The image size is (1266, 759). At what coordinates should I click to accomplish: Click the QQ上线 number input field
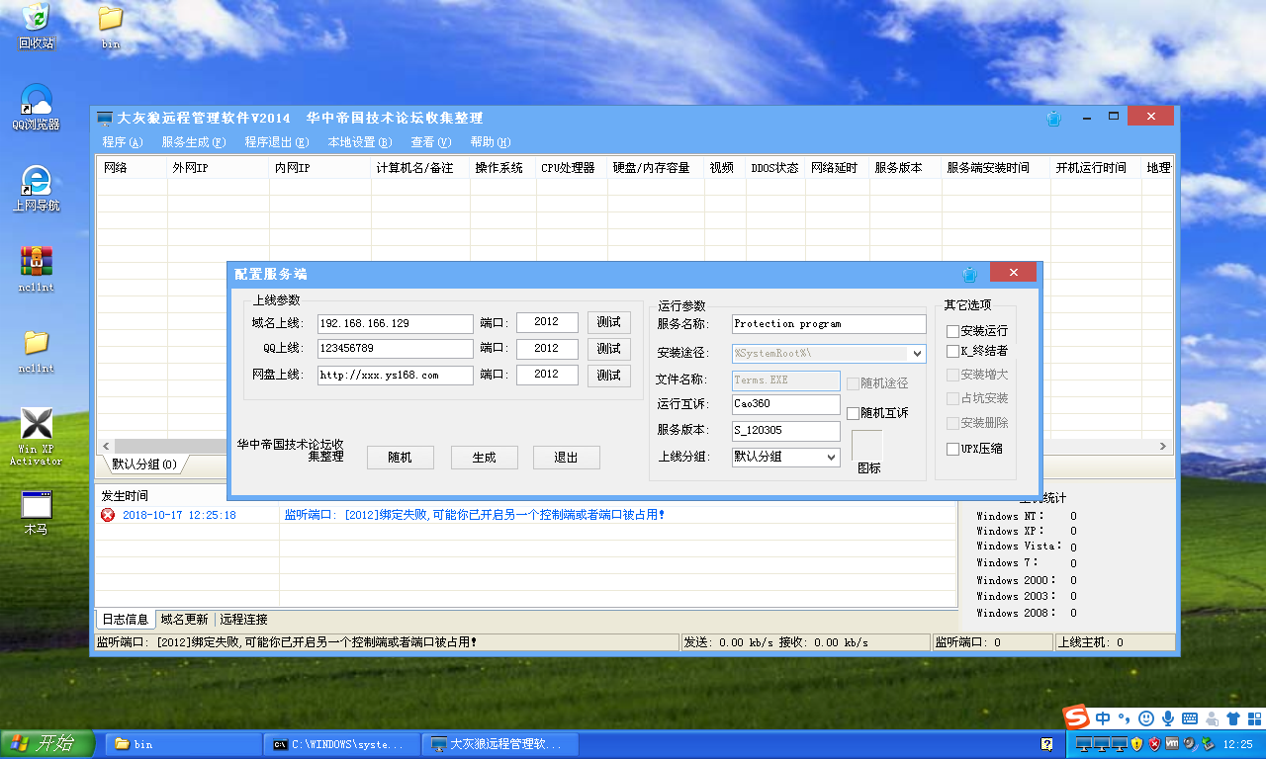[396, 349]
